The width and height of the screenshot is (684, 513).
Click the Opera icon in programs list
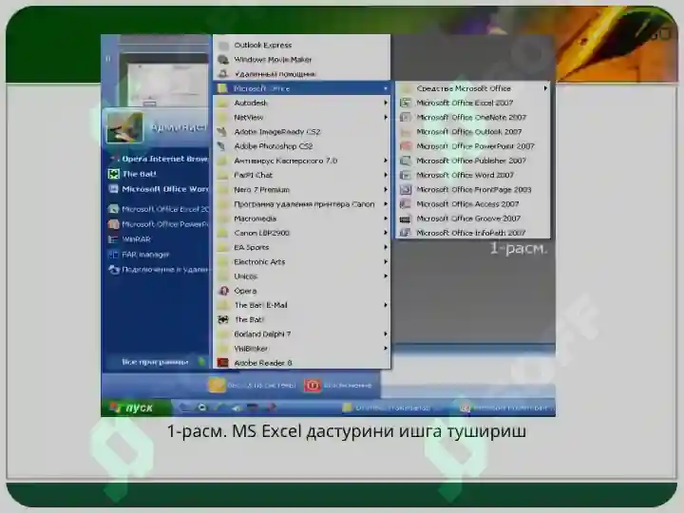[x=223, y=291]
